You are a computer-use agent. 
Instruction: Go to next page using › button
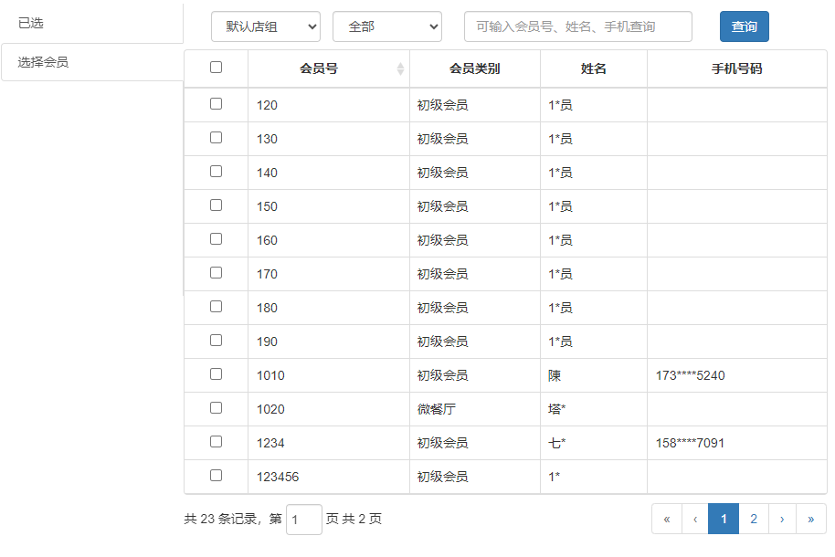(x=782, y=519)
